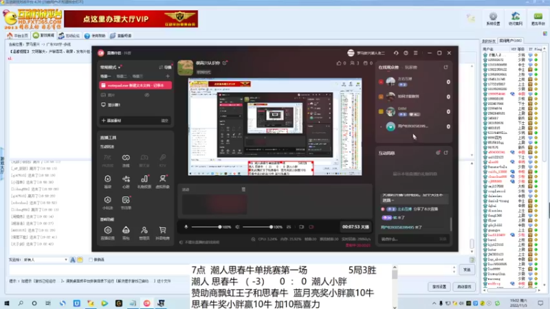Click the system settings gear in platform window
Image resolution: width=550 pixels, height=309 pixels.
tap(493, 19)
